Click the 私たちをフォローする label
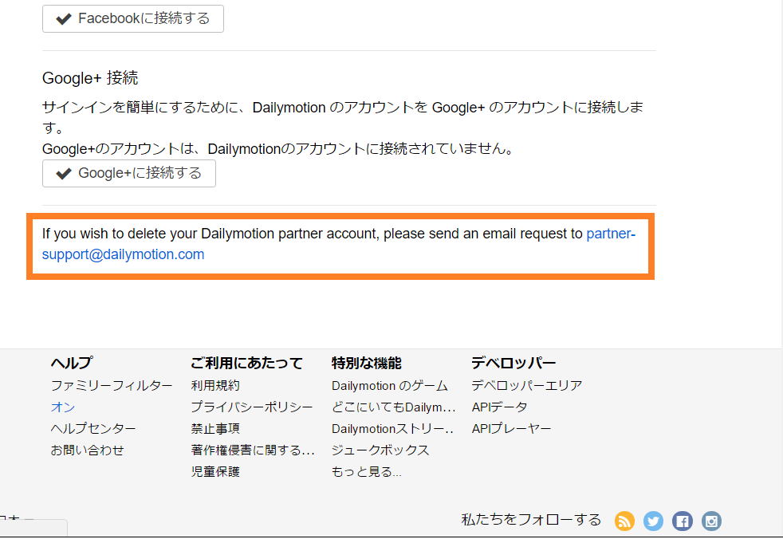This screenshot has height=539, width=783. click(531, 520)
